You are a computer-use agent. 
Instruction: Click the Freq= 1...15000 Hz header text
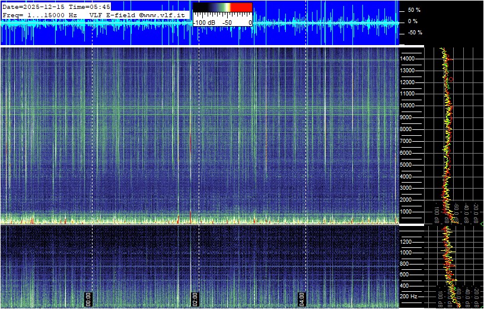pos(44,14)
